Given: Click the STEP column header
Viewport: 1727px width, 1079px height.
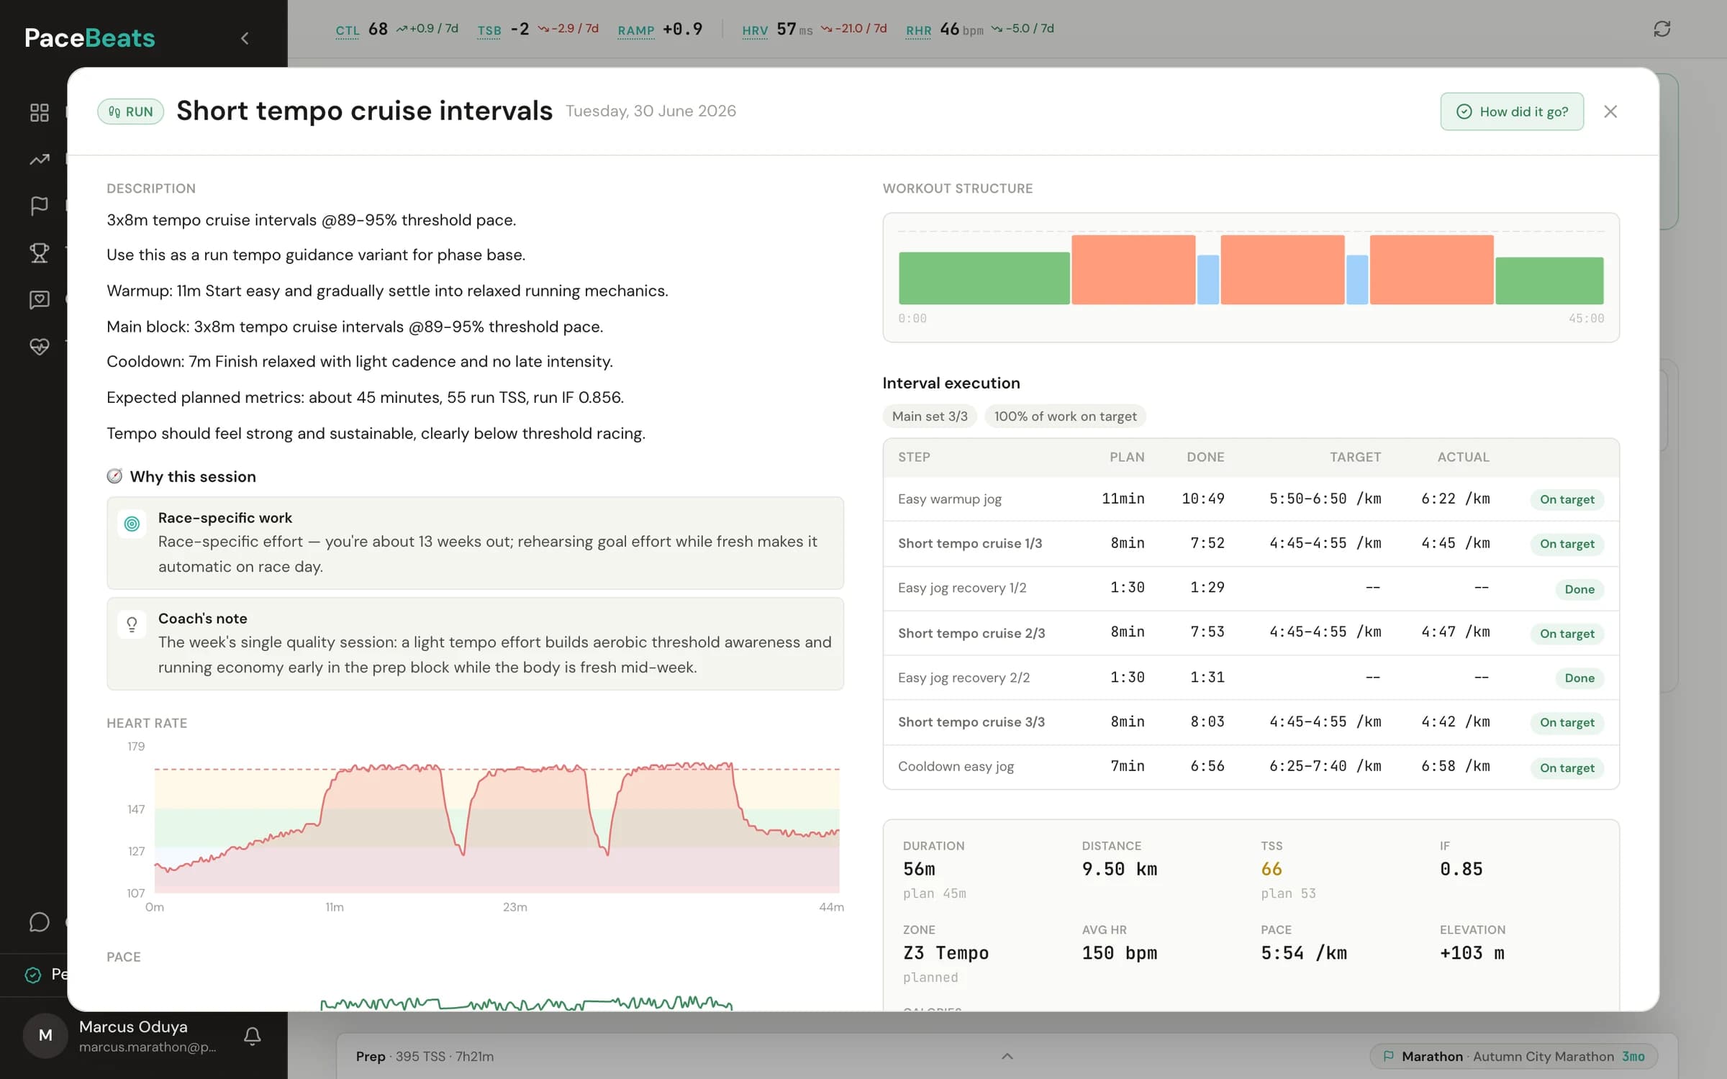Looking at the screenshot, I should (x=914, y=457).
